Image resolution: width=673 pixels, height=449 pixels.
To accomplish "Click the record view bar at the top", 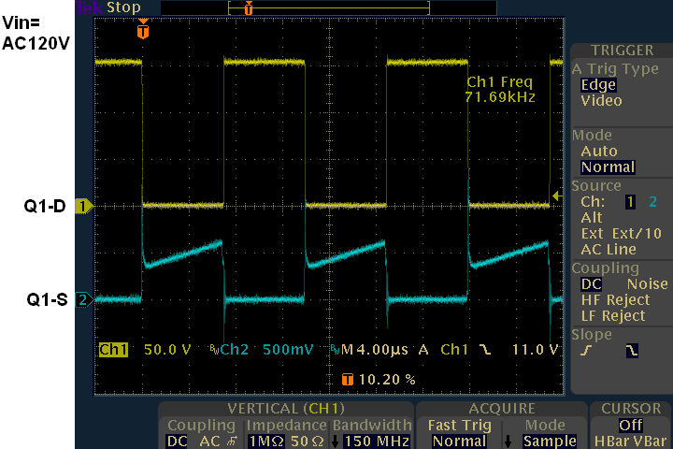I will click(328, 7).
